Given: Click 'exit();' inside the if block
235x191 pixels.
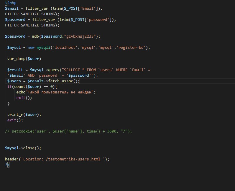Looking at the screenshot, I should (24, 98).
